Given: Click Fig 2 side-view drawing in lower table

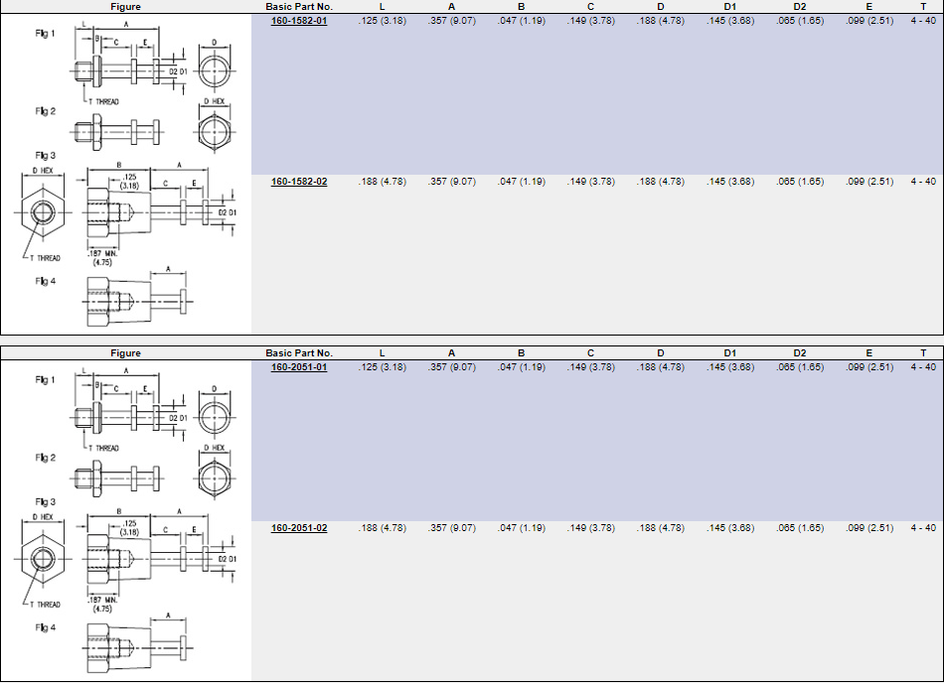Looking at the screenshot, I should (124, 478).
